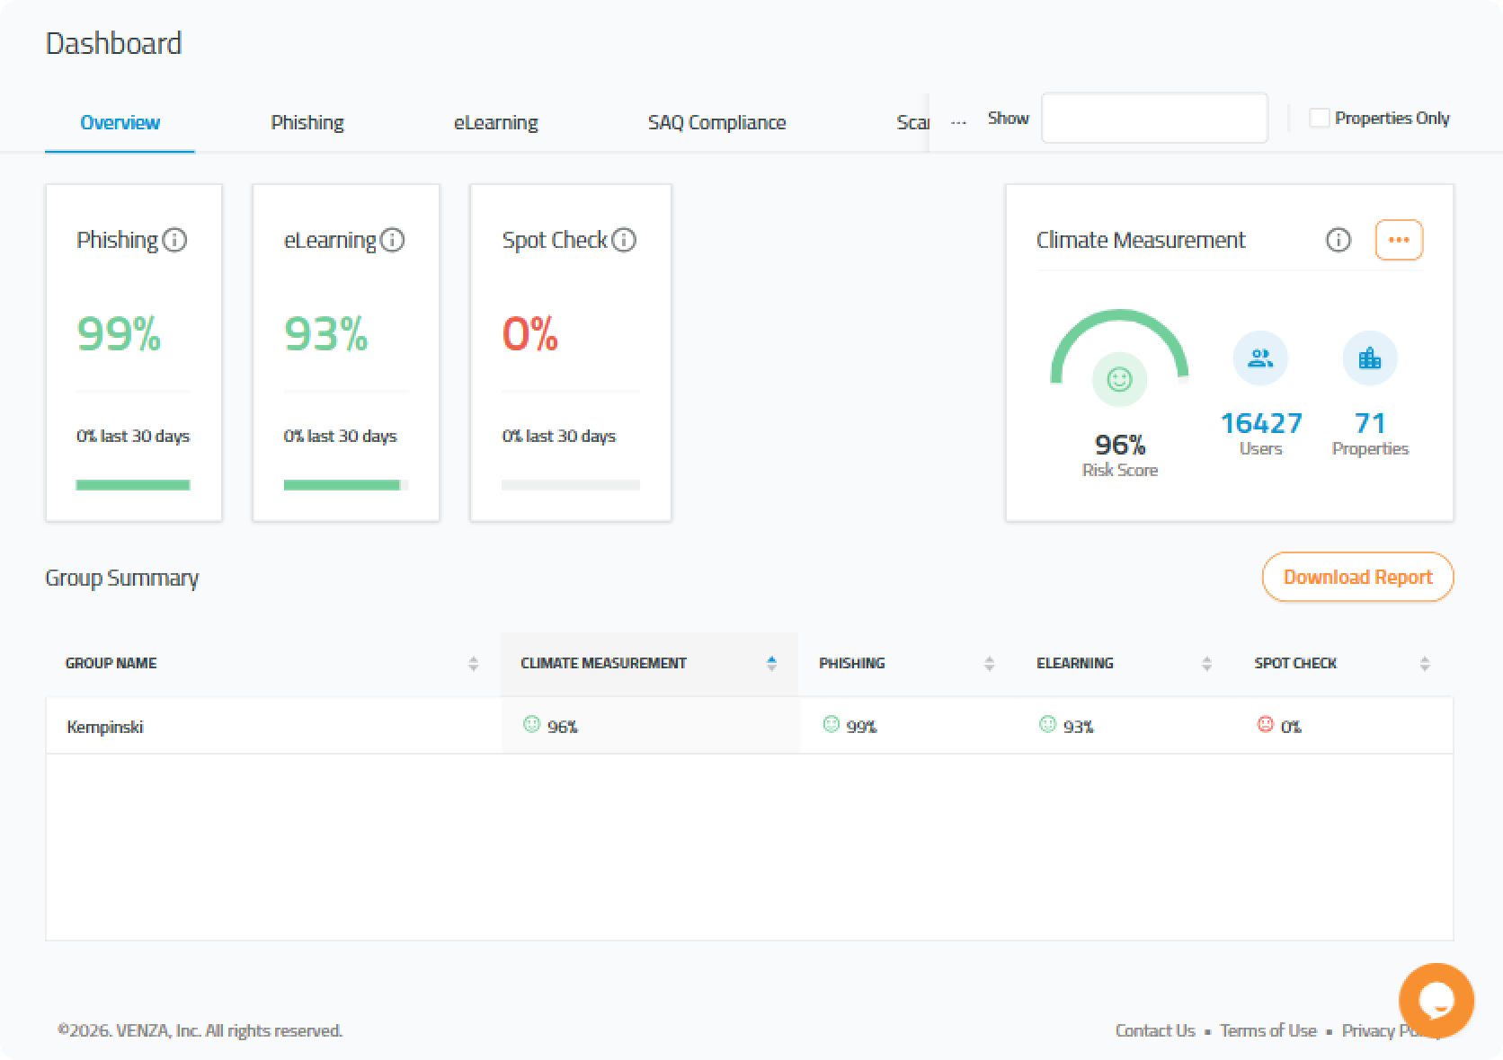Open the orange chat support bubble

click(x=1436, y=1000)
